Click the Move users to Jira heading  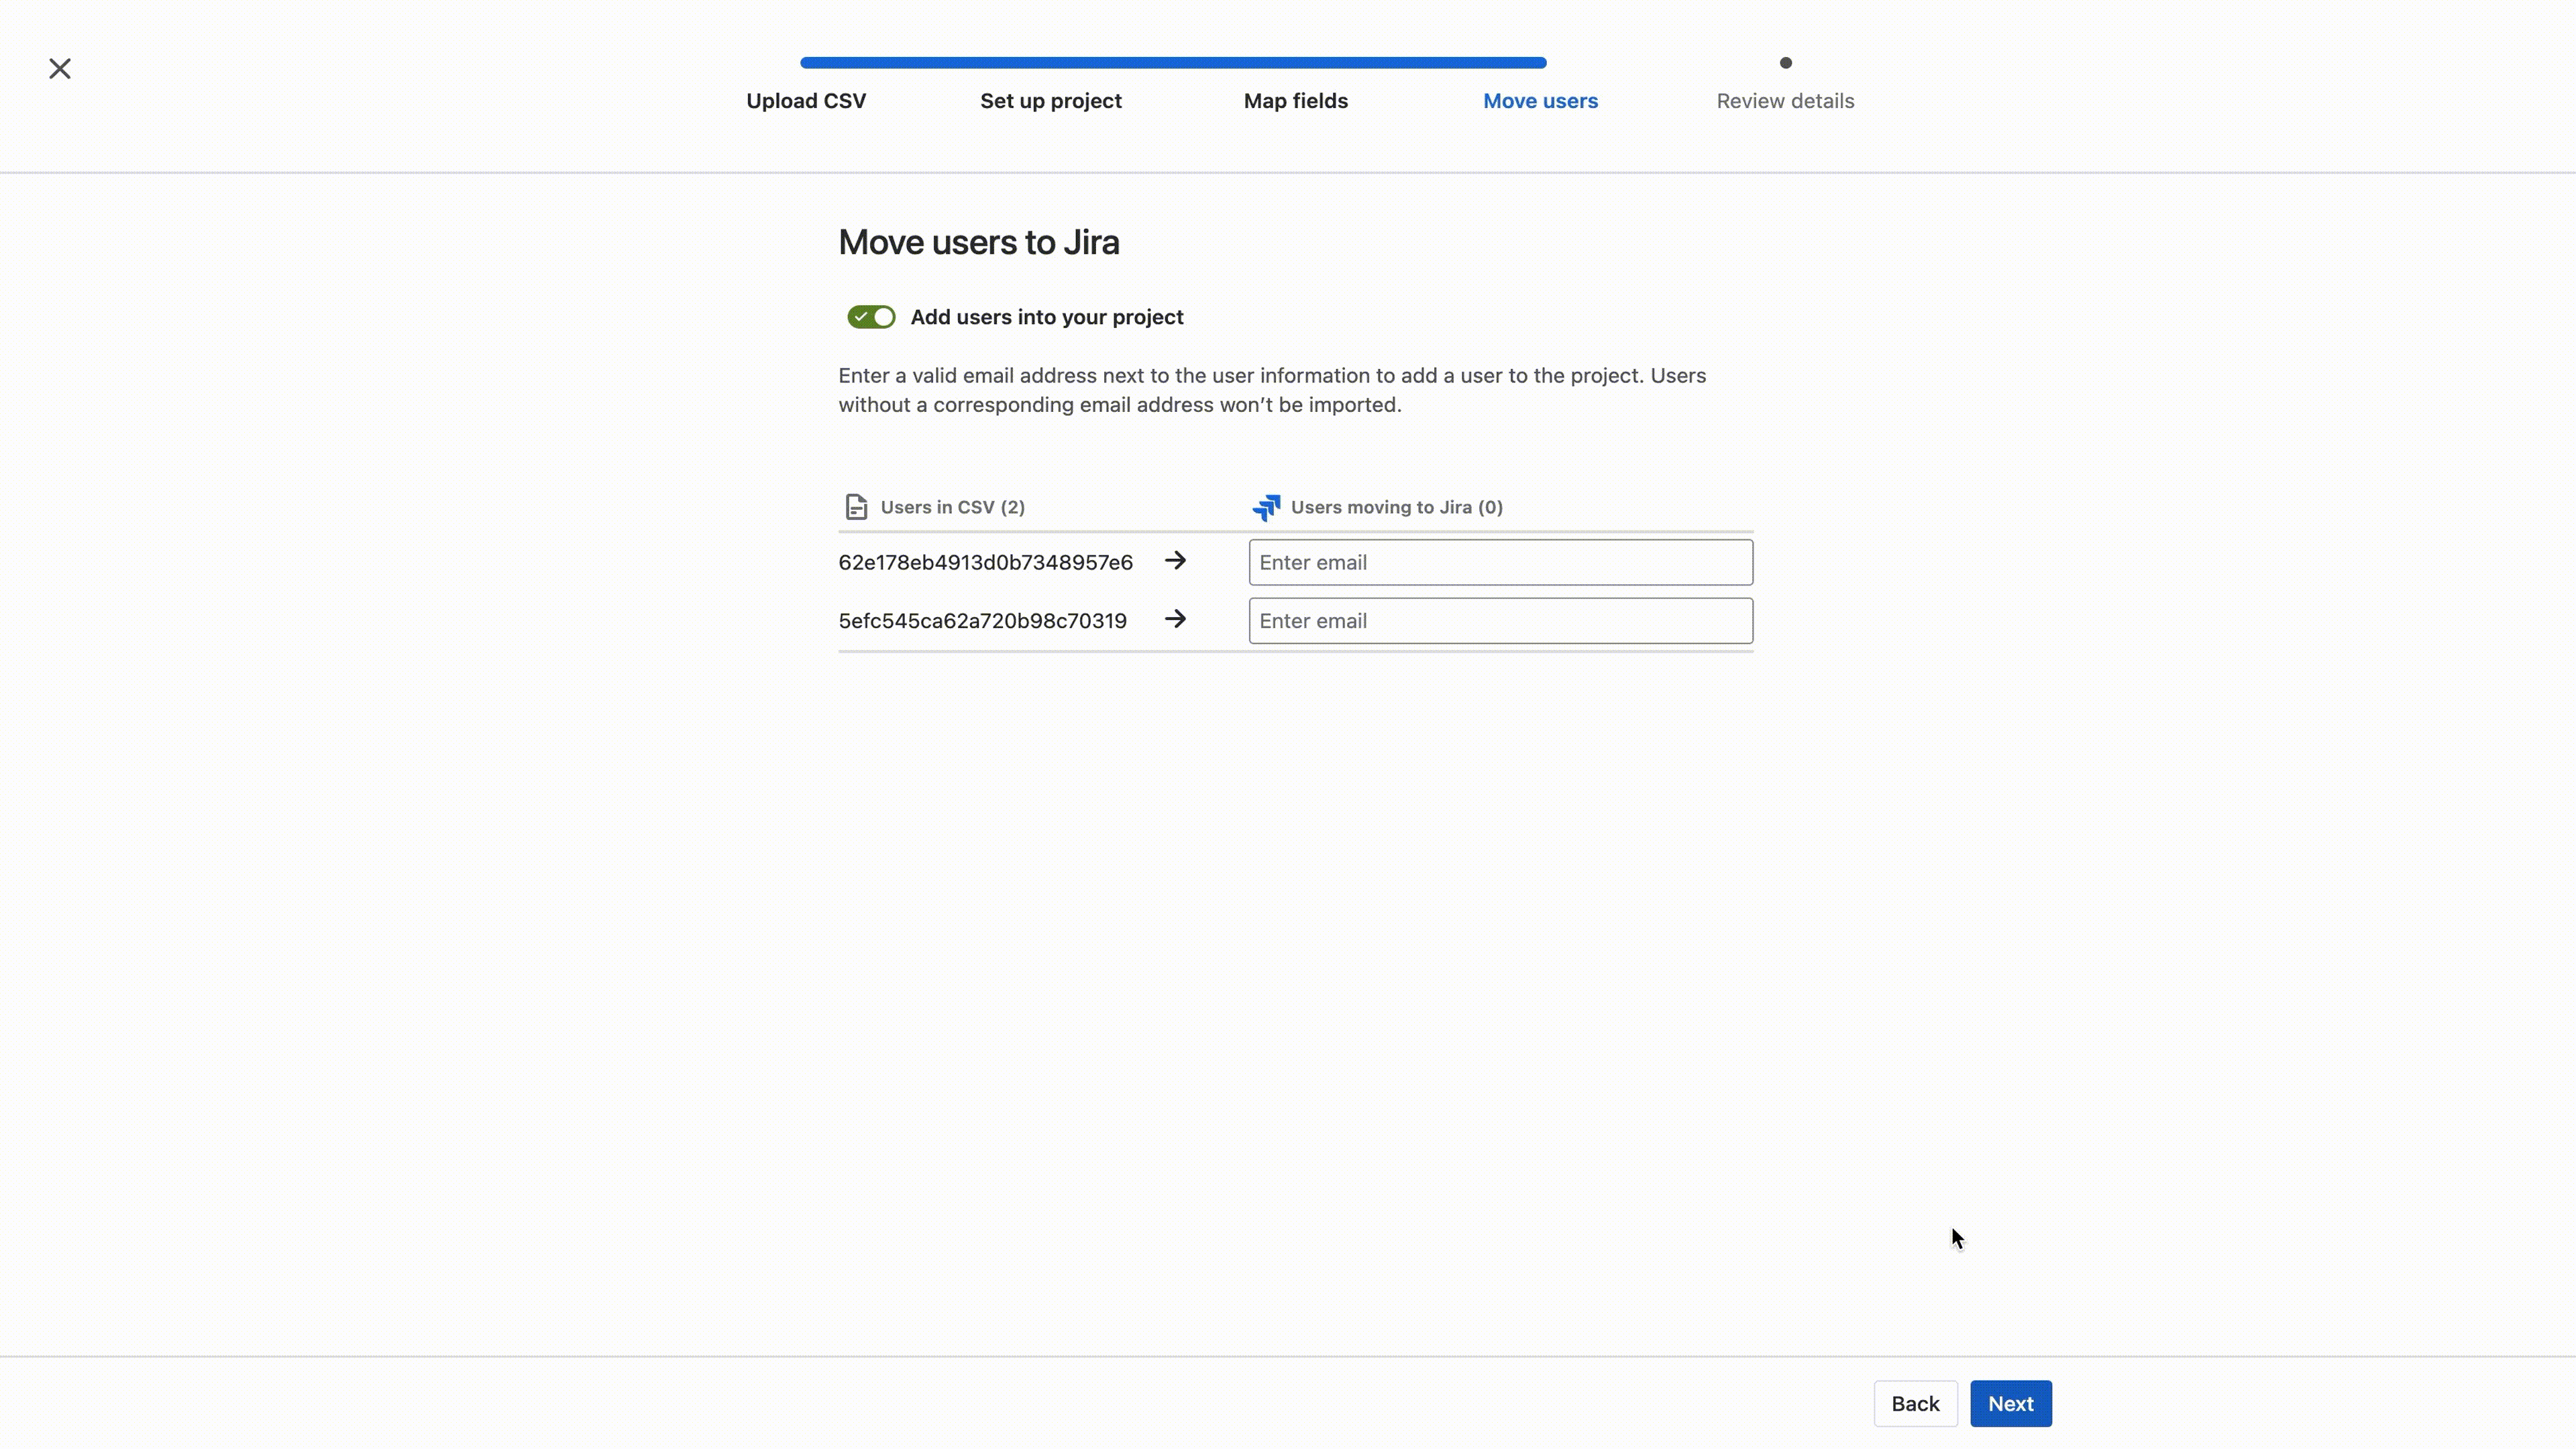[978, 242]
